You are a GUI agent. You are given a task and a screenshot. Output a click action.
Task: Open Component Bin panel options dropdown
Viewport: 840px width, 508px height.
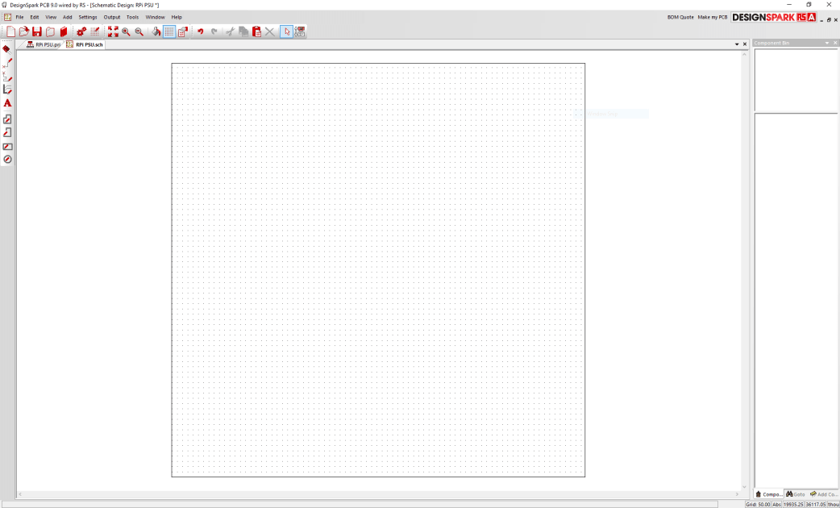point(828,43)
